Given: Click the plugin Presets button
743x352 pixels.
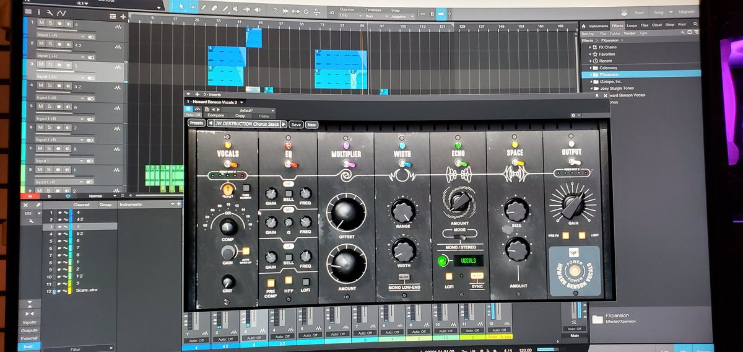Looking at the screenshot, I should click(x=197, y=123).
